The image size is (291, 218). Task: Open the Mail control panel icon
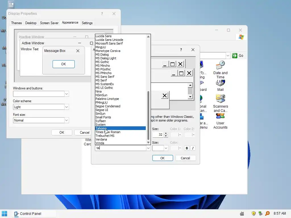click(220, 85)
